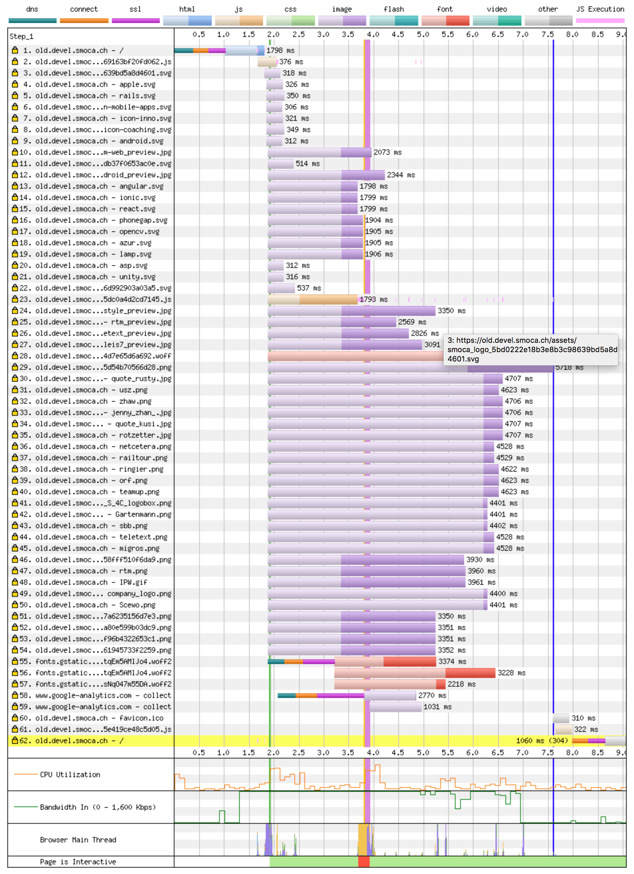Click the request 28 woff font bar
The width and height of the screenshot is (634, 874).
click(x=355, y=356)
